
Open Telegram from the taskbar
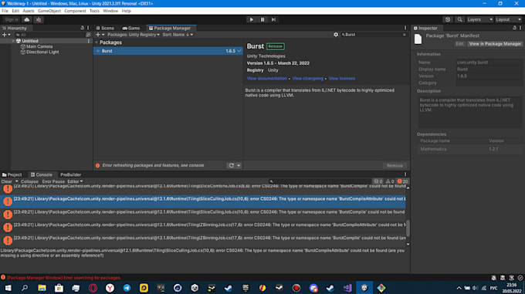click(127, 288)
